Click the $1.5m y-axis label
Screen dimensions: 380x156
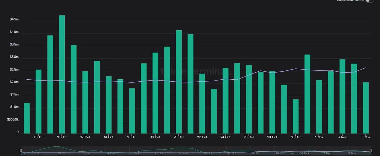(x=14, y=94)
